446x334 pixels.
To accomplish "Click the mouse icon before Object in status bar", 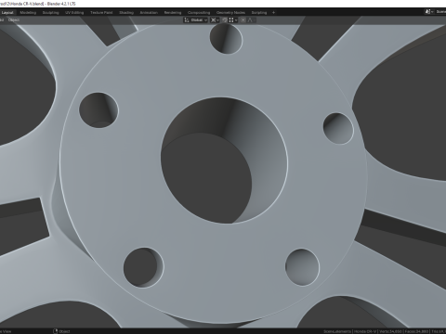I will coord(56,331).
